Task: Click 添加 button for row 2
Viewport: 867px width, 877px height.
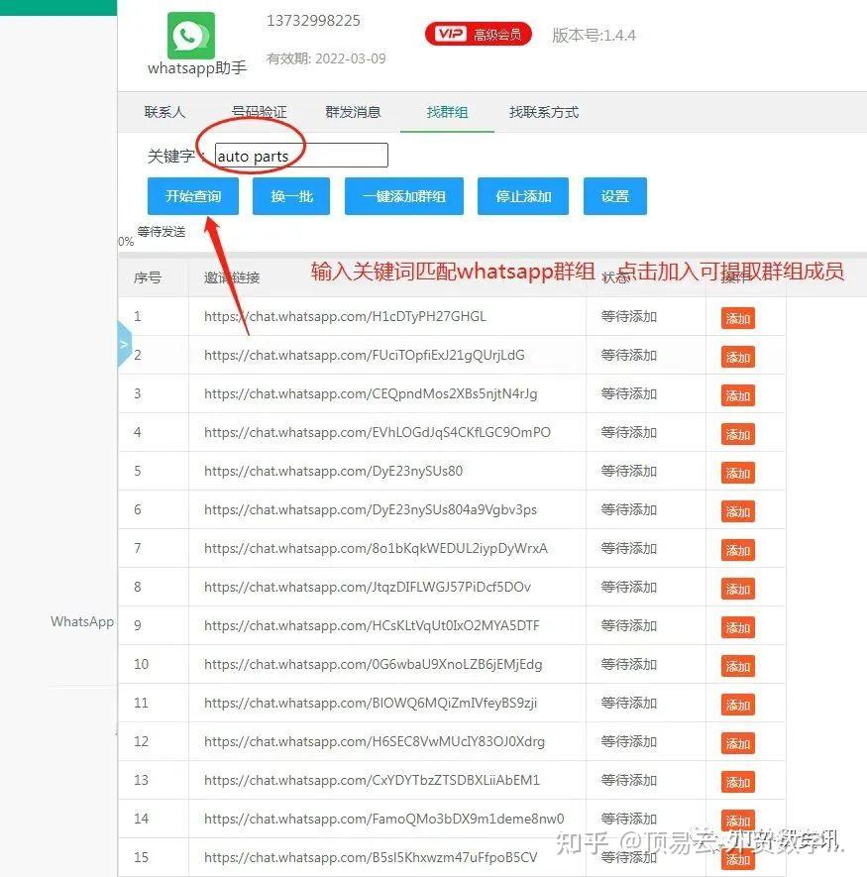Action: pyautogui.click(x=738, y=357)
